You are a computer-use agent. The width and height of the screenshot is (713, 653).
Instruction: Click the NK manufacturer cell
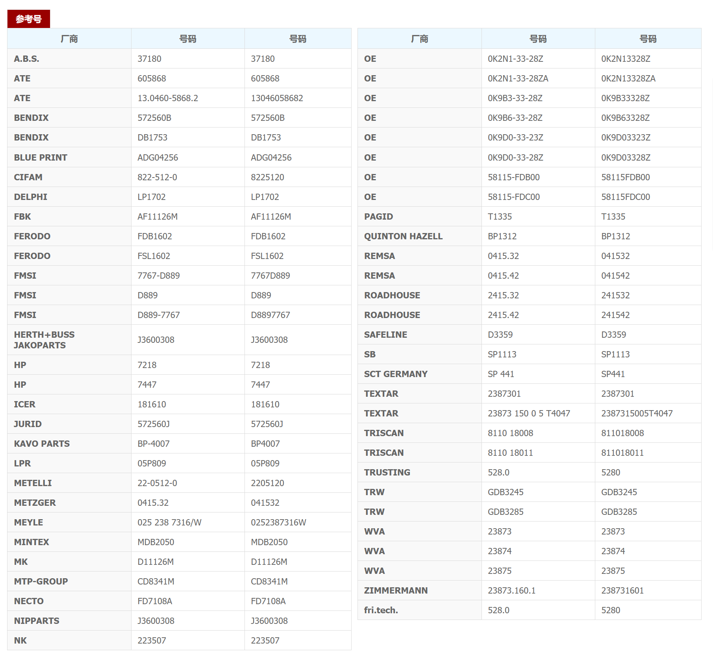point(69,640)
